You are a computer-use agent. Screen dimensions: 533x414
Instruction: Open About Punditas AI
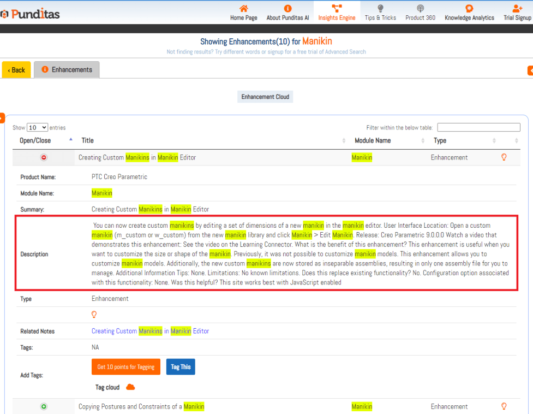(288, 9)
